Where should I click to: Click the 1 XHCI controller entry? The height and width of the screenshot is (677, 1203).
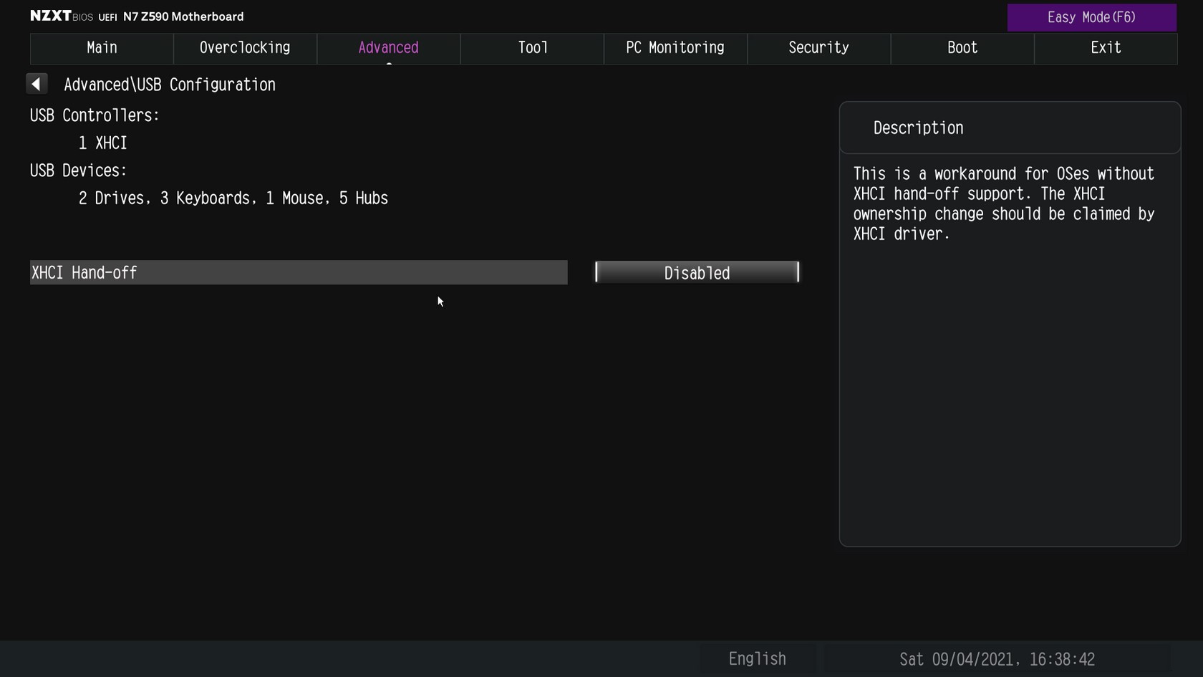[x=102, y=143]
